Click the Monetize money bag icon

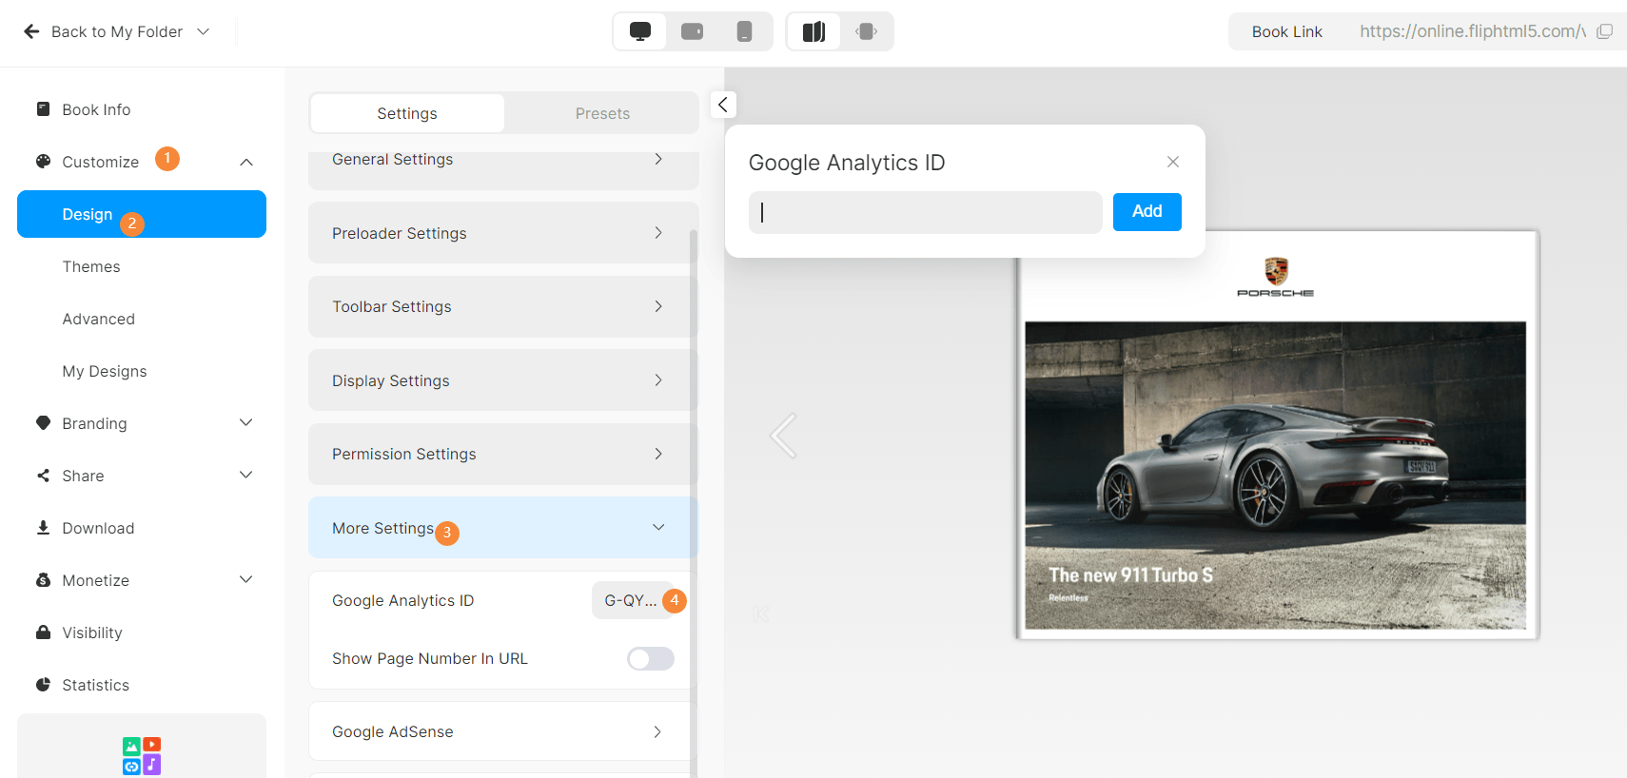point(43,580)
